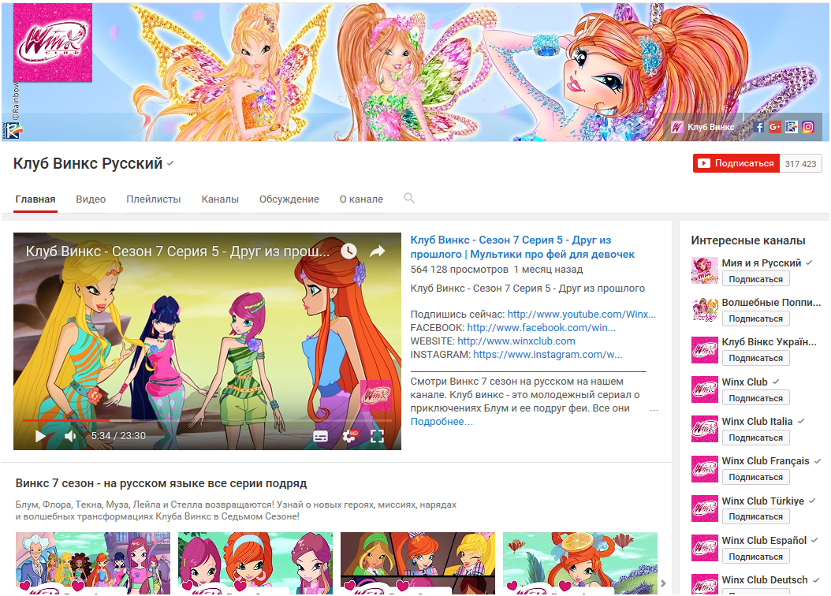The image size is (831, 596).
Task: Open the second playlist thumbnail
Action: [255, 563]
